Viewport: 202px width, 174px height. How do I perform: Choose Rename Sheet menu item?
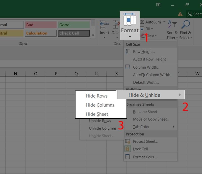click(145, 112)
